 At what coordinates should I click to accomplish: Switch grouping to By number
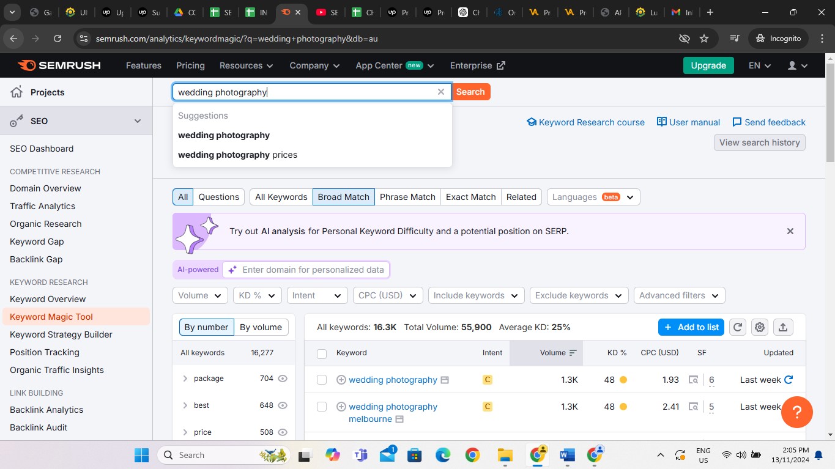point(206,327)
